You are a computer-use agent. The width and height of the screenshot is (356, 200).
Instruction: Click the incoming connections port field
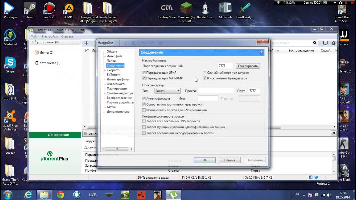coord(225,66)
